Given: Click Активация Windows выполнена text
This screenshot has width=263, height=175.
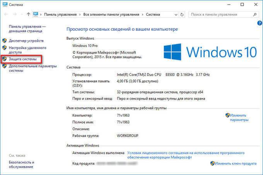Looking at the screenshot, I should pos(98,153).
